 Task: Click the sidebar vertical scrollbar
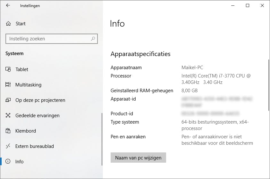tap(102, 139)
